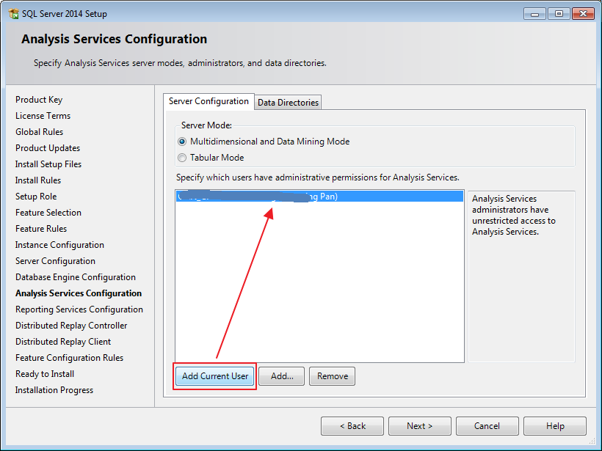Click Feature Rules step
This screenshot has height=451, width=602.
(x=41, y=229)
